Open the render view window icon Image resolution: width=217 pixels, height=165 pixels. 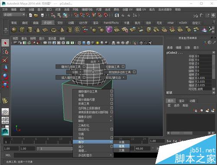click(x=117, y=15)
